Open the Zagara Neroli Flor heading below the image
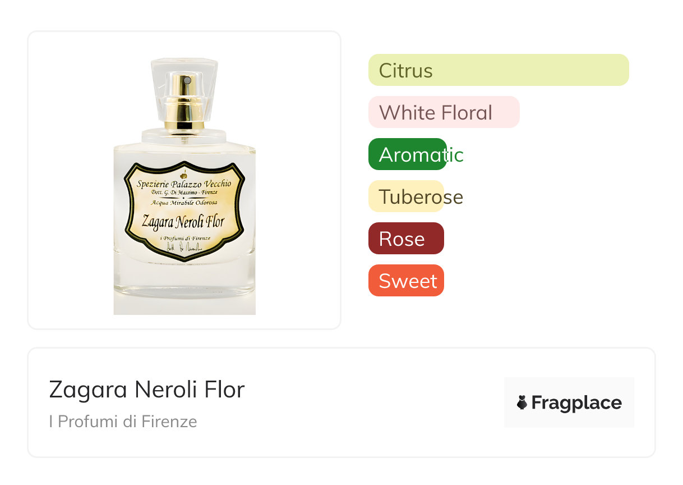This screenshot has width=683, height=485. click(x=147, y=390)
